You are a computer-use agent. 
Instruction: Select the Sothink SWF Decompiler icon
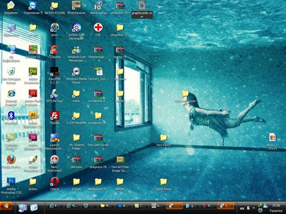tap(76, 28)
